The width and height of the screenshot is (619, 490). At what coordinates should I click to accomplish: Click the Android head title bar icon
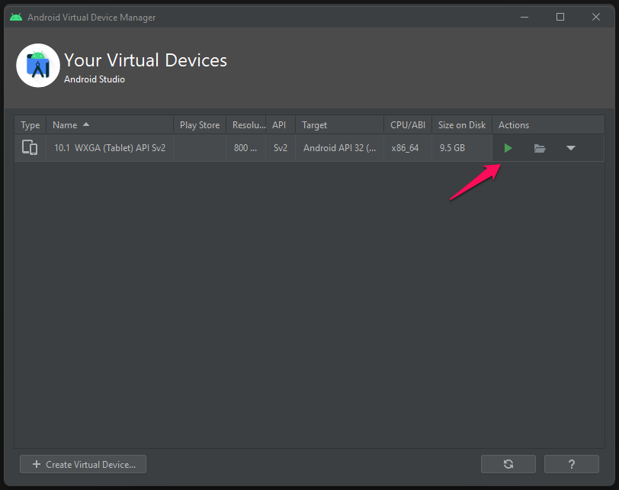tap(16, 17)
